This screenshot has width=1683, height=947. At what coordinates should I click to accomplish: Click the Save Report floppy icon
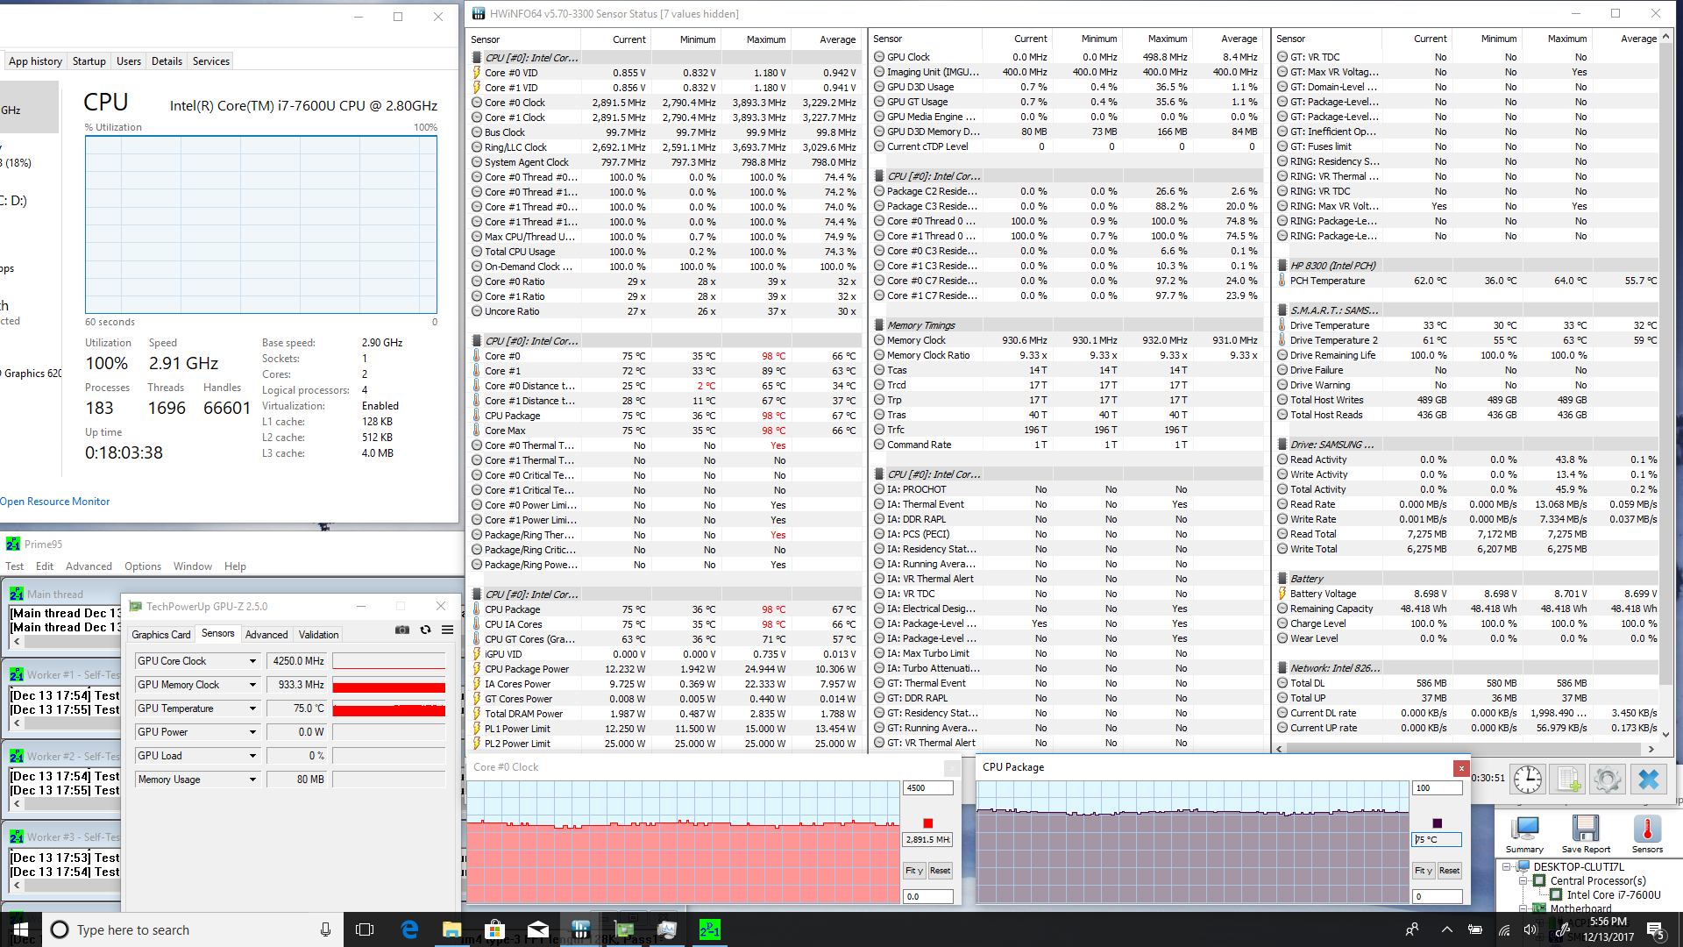coord(1585,834)
